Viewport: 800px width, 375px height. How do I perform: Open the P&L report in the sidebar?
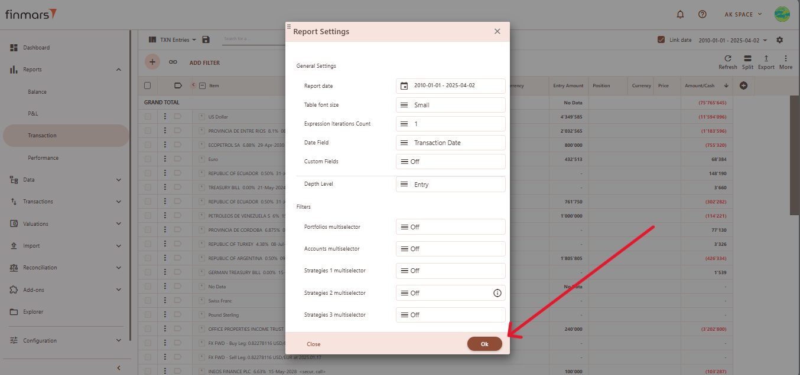coord(33,113)
